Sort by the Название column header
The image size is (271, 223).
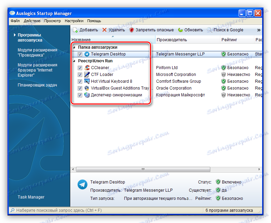(113, 39)
